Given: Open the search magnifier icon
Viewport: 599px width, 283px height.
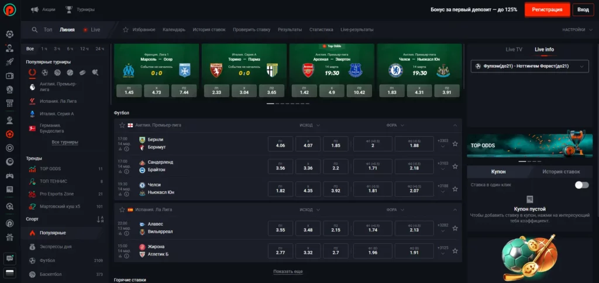Looking at the screenshot, I should pyautogui.click(x=35, y=30).
